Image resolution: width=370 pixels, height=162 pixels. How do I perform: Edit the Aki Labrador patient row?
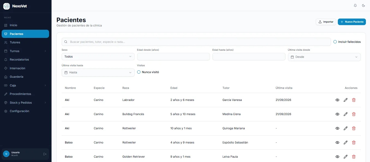point(345,100)
